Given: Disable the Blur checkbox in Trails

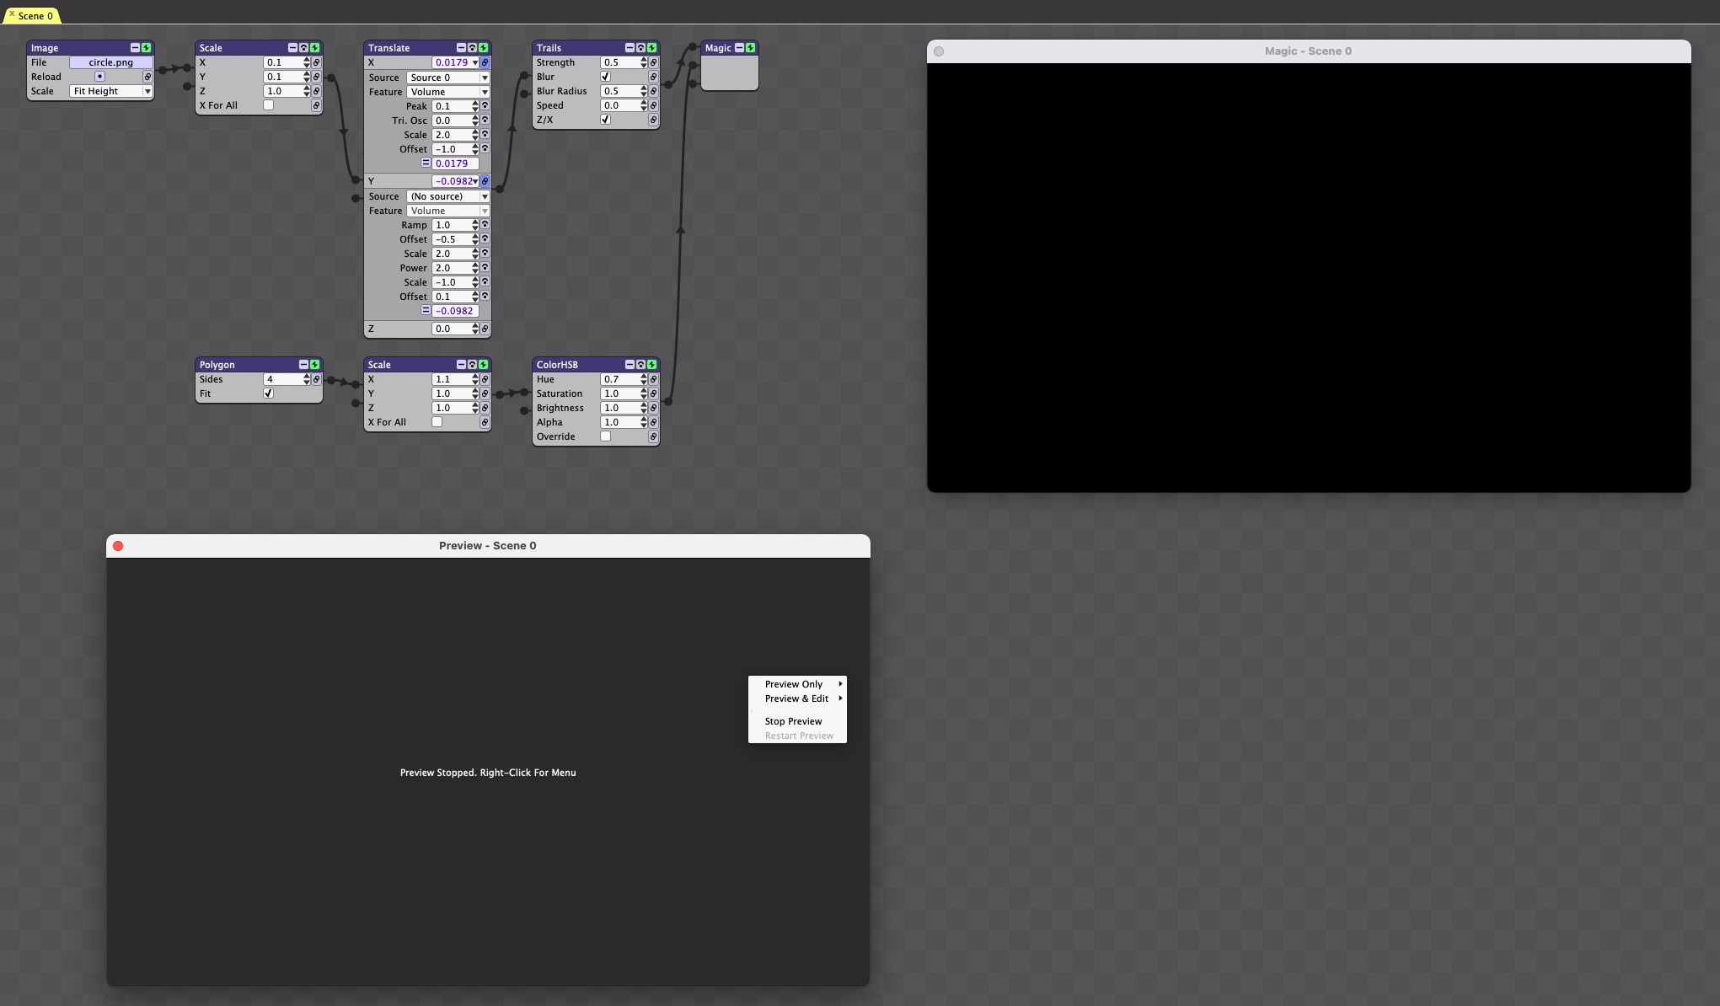Looking at the screenshot, I should pyautogui.click(x=605, y=77).
